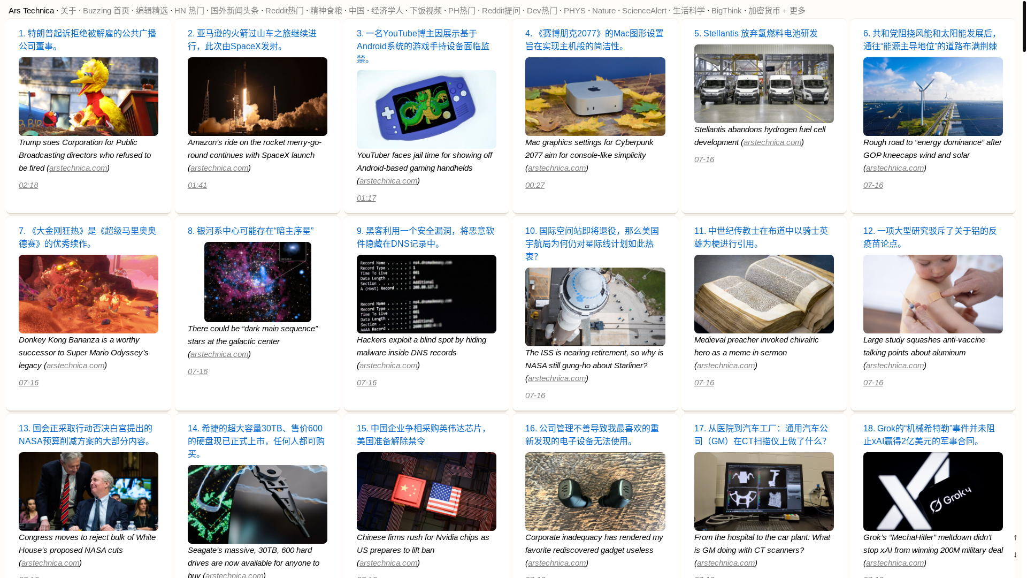Expand the + 更多 menu

(794, 10)
